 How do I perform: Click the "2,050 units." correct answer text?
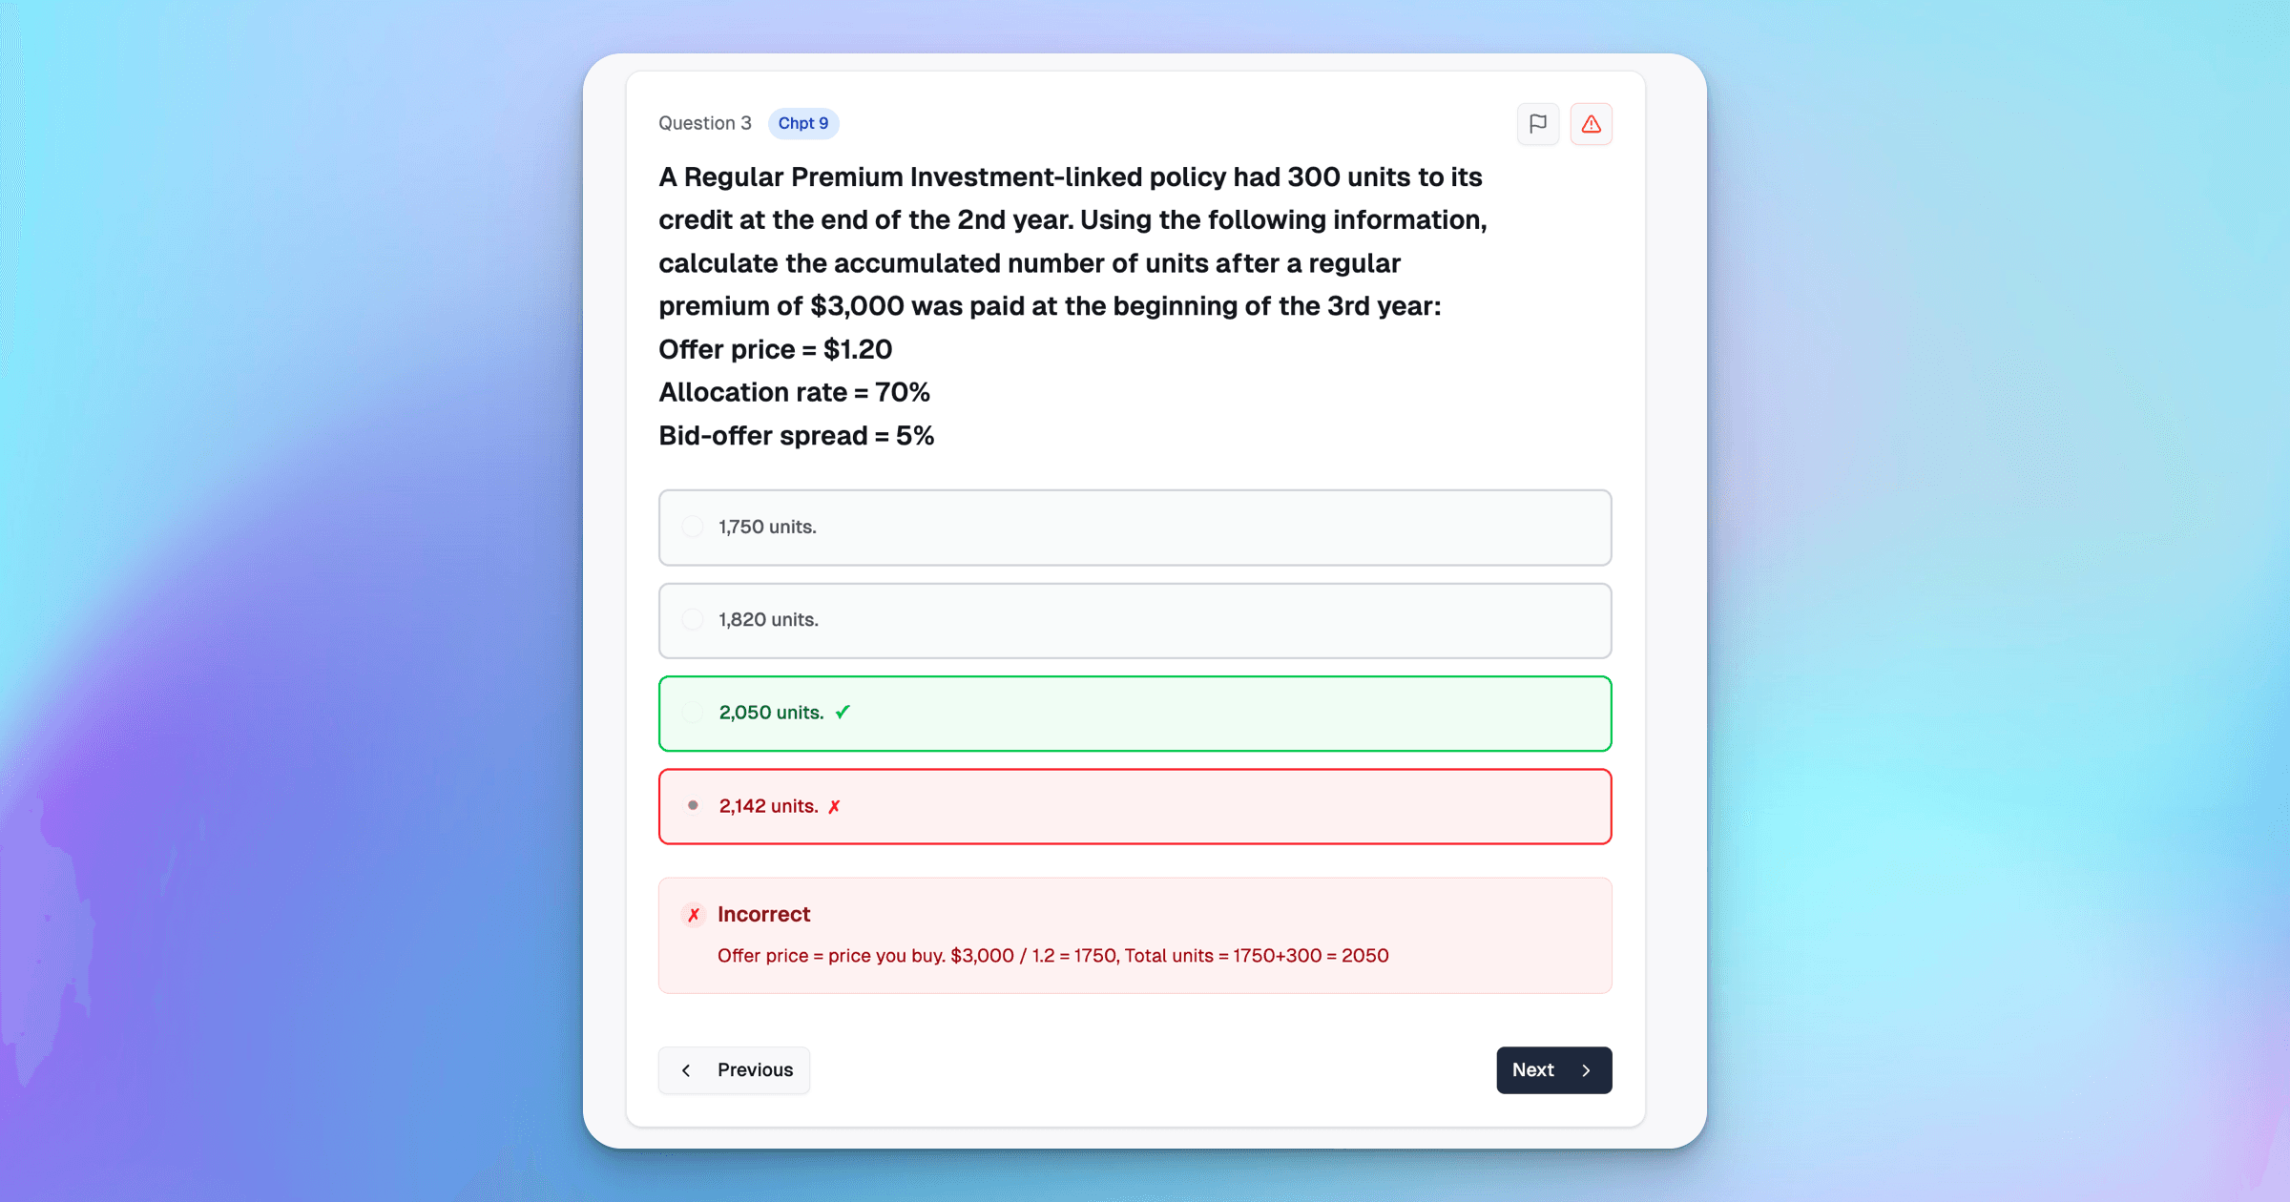771,713
